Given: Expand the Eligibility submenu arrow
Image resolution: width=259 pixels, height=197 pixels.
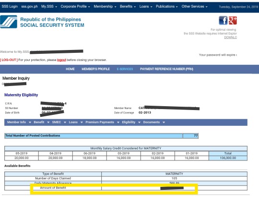Looking at the screenshot, I should pos(139,123).
